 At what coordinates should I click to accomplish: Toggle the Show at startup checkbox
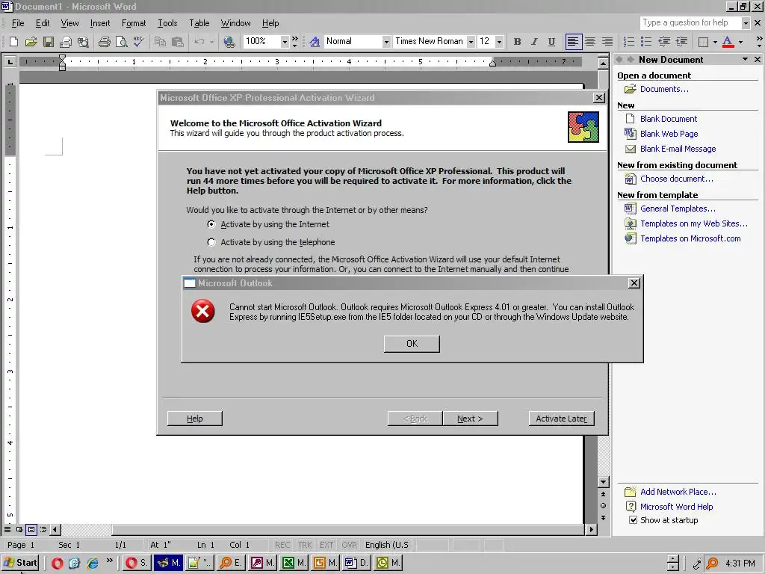[x=633, y=520]
